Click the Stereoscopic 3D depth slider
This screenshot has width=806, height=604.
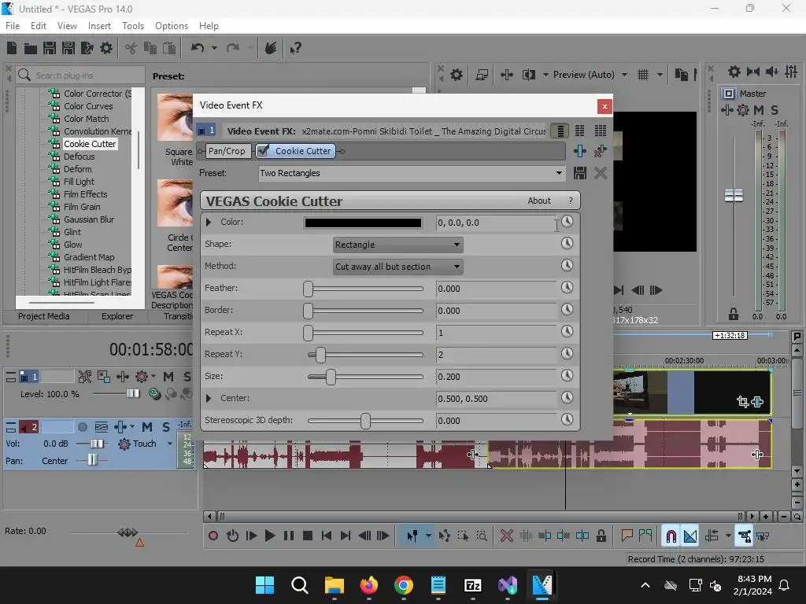pyautogui.click(x=365, y=421)
